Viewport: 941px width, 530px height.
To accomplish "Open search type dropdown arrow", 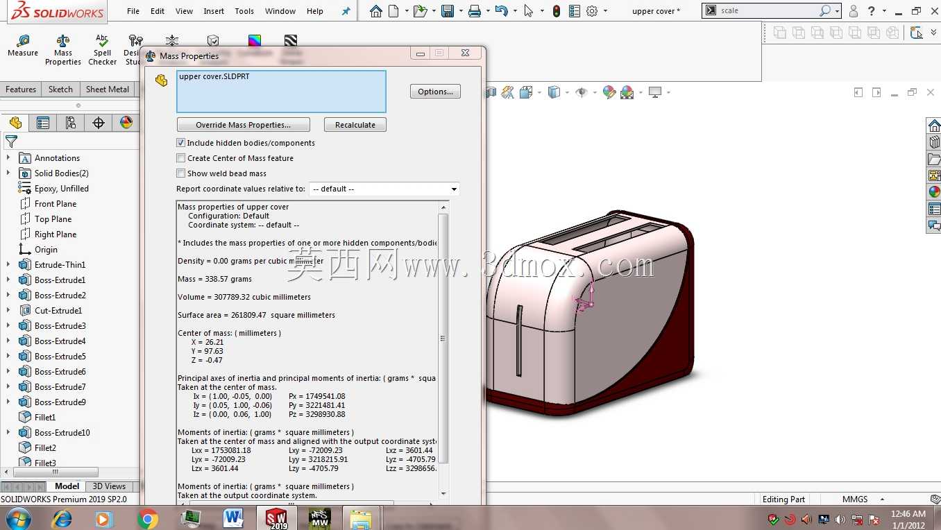I will pos(838,11).
